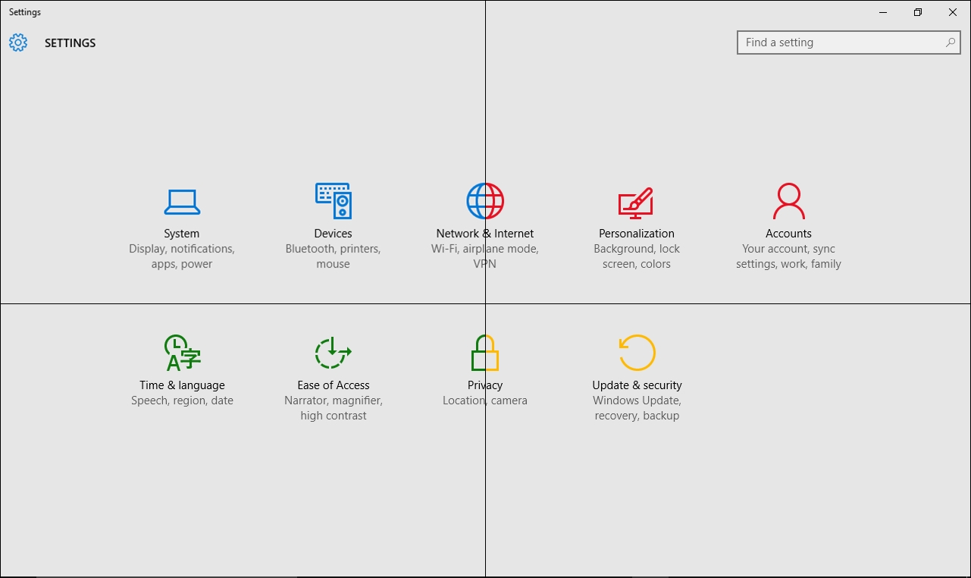The width and height of the screenshot is (971, 578).
Task: Click the blue Settings gear icon
Action: pos(18,42)
